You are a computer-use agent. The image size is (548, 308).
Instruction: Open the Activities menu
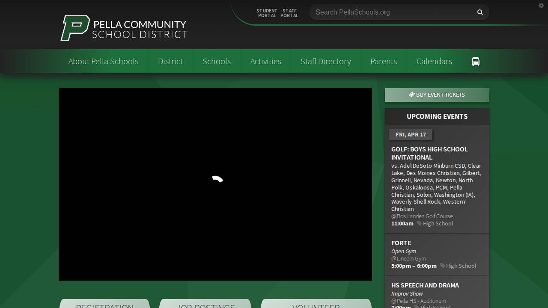[x=265, y=61]
